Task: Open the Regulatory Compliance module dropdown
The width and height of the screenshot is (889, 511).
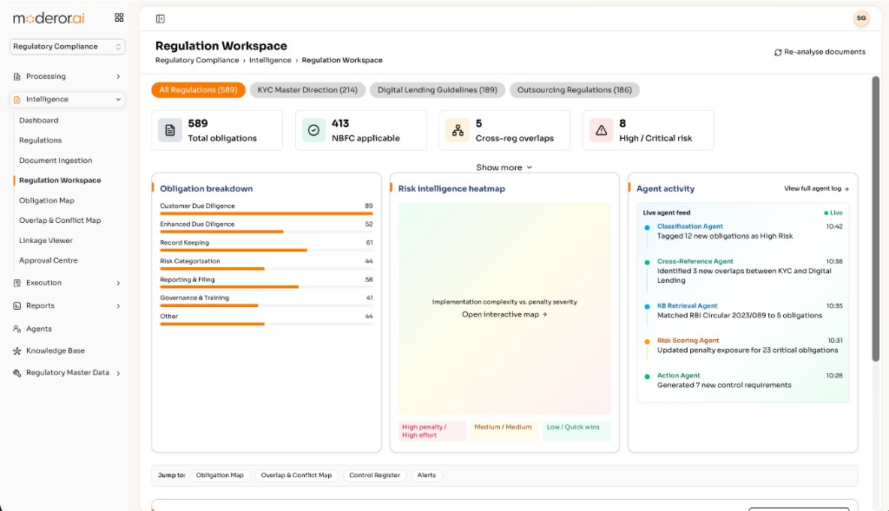Action: tap(67, 47)
